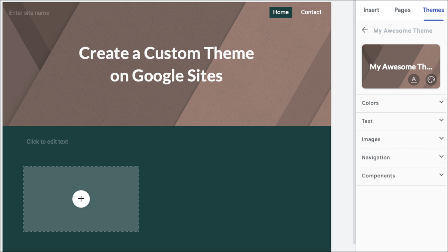Screen dimensions: 448x252
Task: Open the Contact page from site navigation
Action: pyautogui.click(x=311, y=12)
